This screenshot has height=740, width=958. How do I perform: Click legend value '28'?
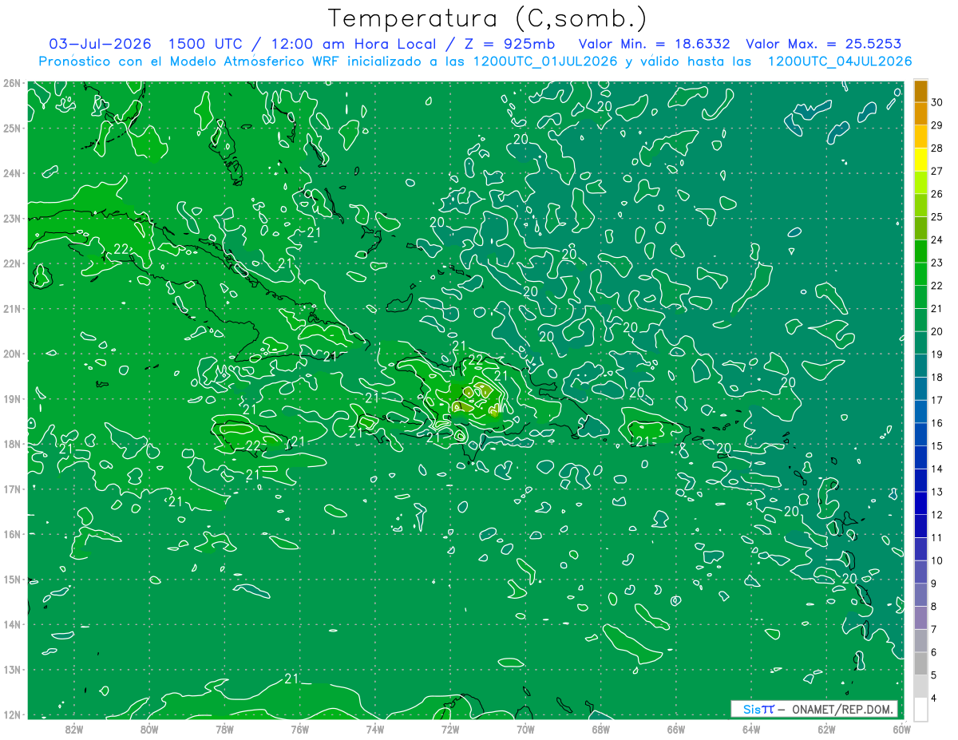tap(937, 148)
